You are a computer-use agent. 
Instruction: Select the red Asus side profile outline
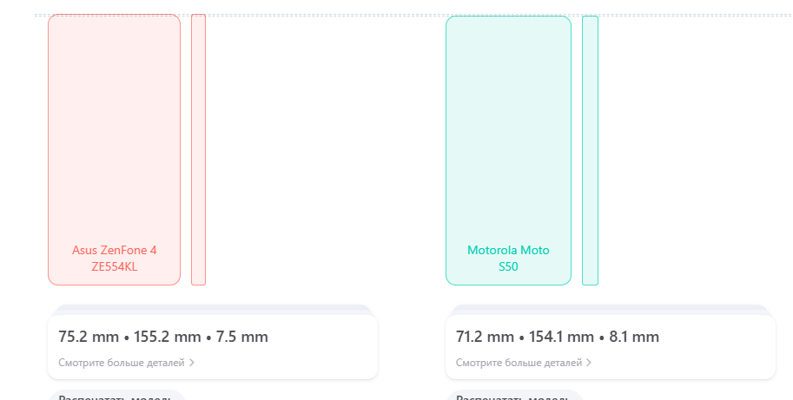(x=198, y=149)
